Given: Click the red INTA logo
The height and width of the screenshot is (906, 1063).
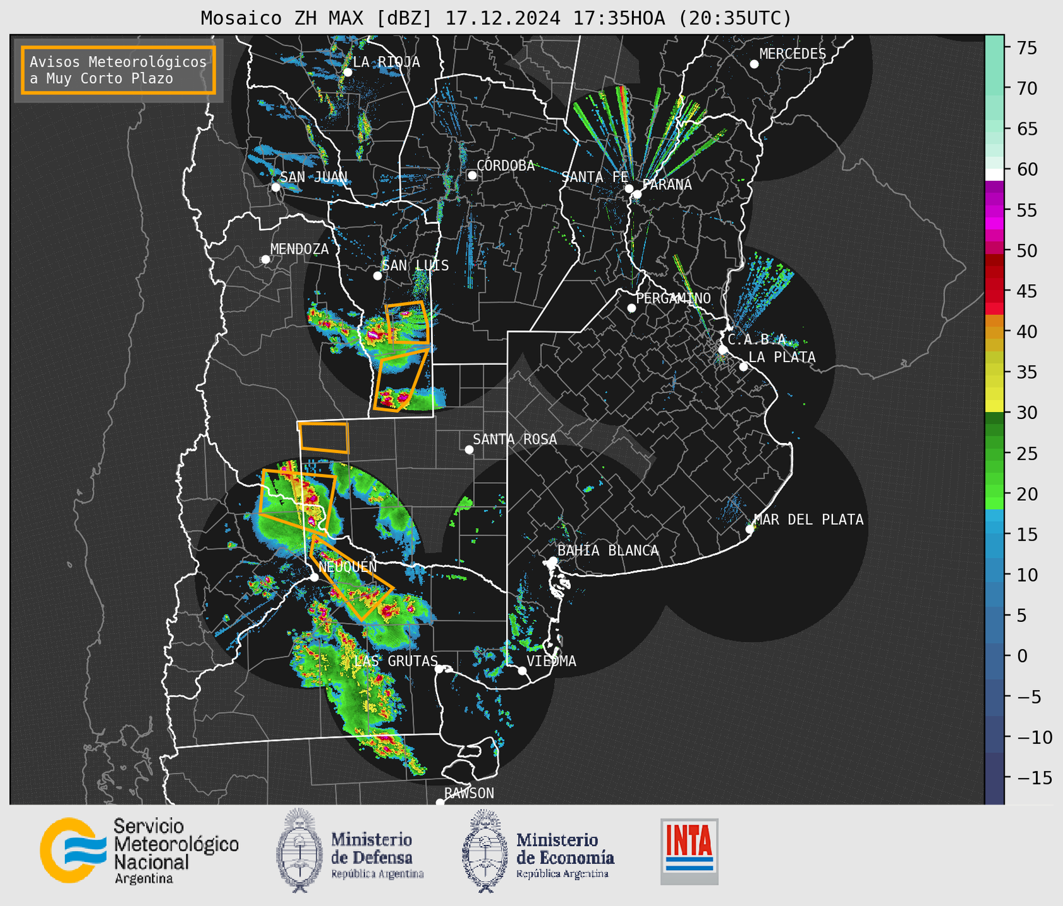Looking at the screenshot, I should 689,851.
